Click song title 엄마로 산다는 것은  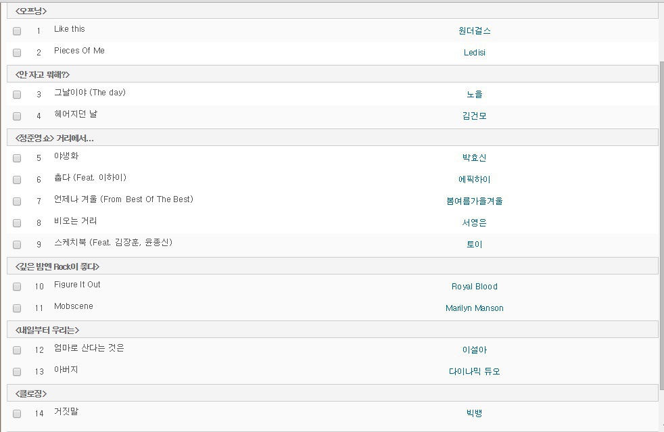(x=89, y=348)
